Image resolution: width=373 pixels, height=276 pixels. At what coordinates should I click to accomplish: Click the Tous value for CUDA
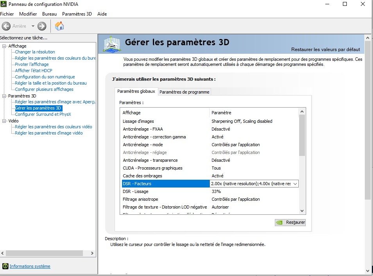216,168
